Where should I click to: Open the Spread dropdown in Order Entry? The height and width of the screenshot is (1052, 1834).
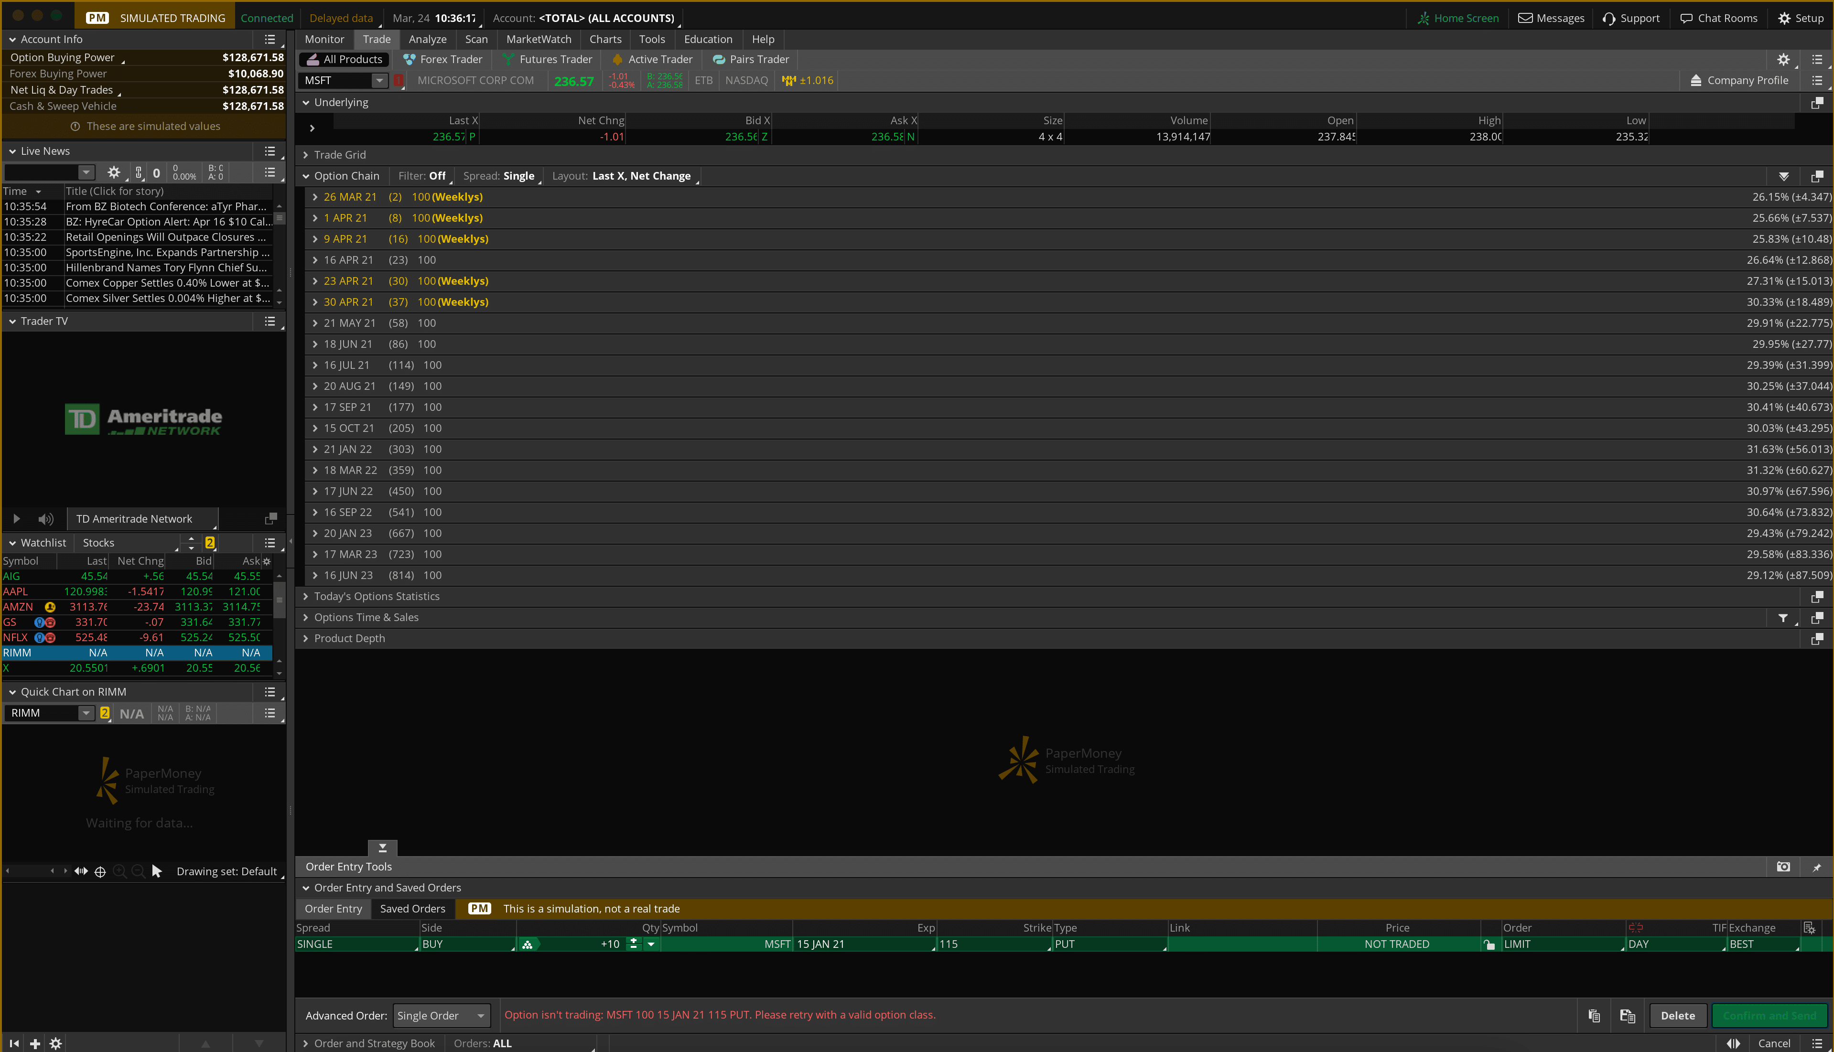click(x=354, y=944)
